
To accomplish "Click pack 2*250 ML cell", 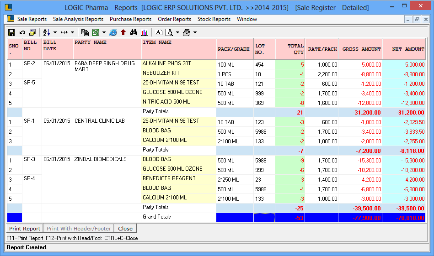I will click(x=235, y=179).
